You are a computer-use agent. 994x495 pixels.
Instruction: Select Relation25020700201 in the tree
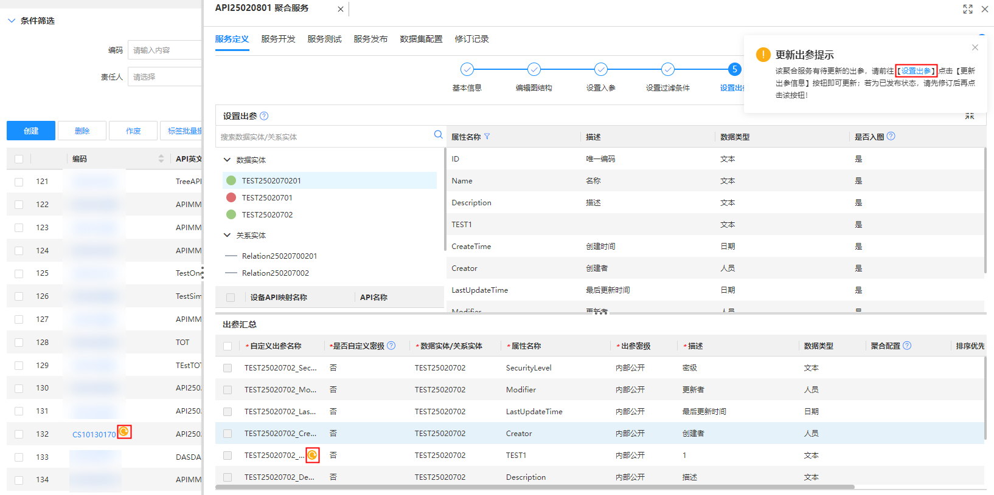pos(279,256)
